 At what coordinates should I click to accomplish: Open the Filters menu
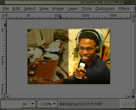coord(124,9)
